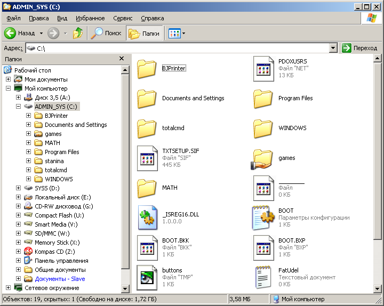Click folder tree scrollbar up arrow
Screen dimensions: 384x306
[125, 70]
